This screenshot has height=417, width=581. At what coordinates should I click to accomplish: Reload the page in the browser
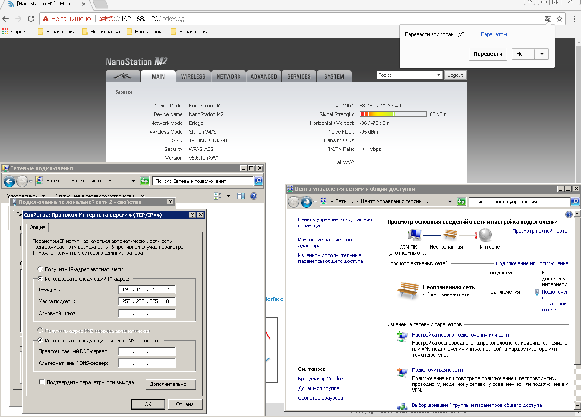click(31, 19)
